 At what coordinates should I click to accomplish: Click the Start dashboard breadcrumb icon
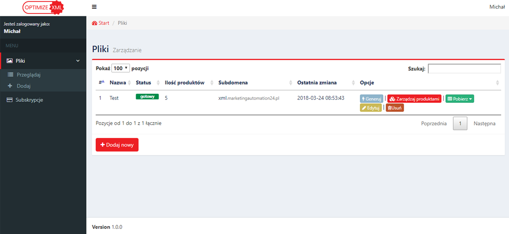[x=94, y=23]
